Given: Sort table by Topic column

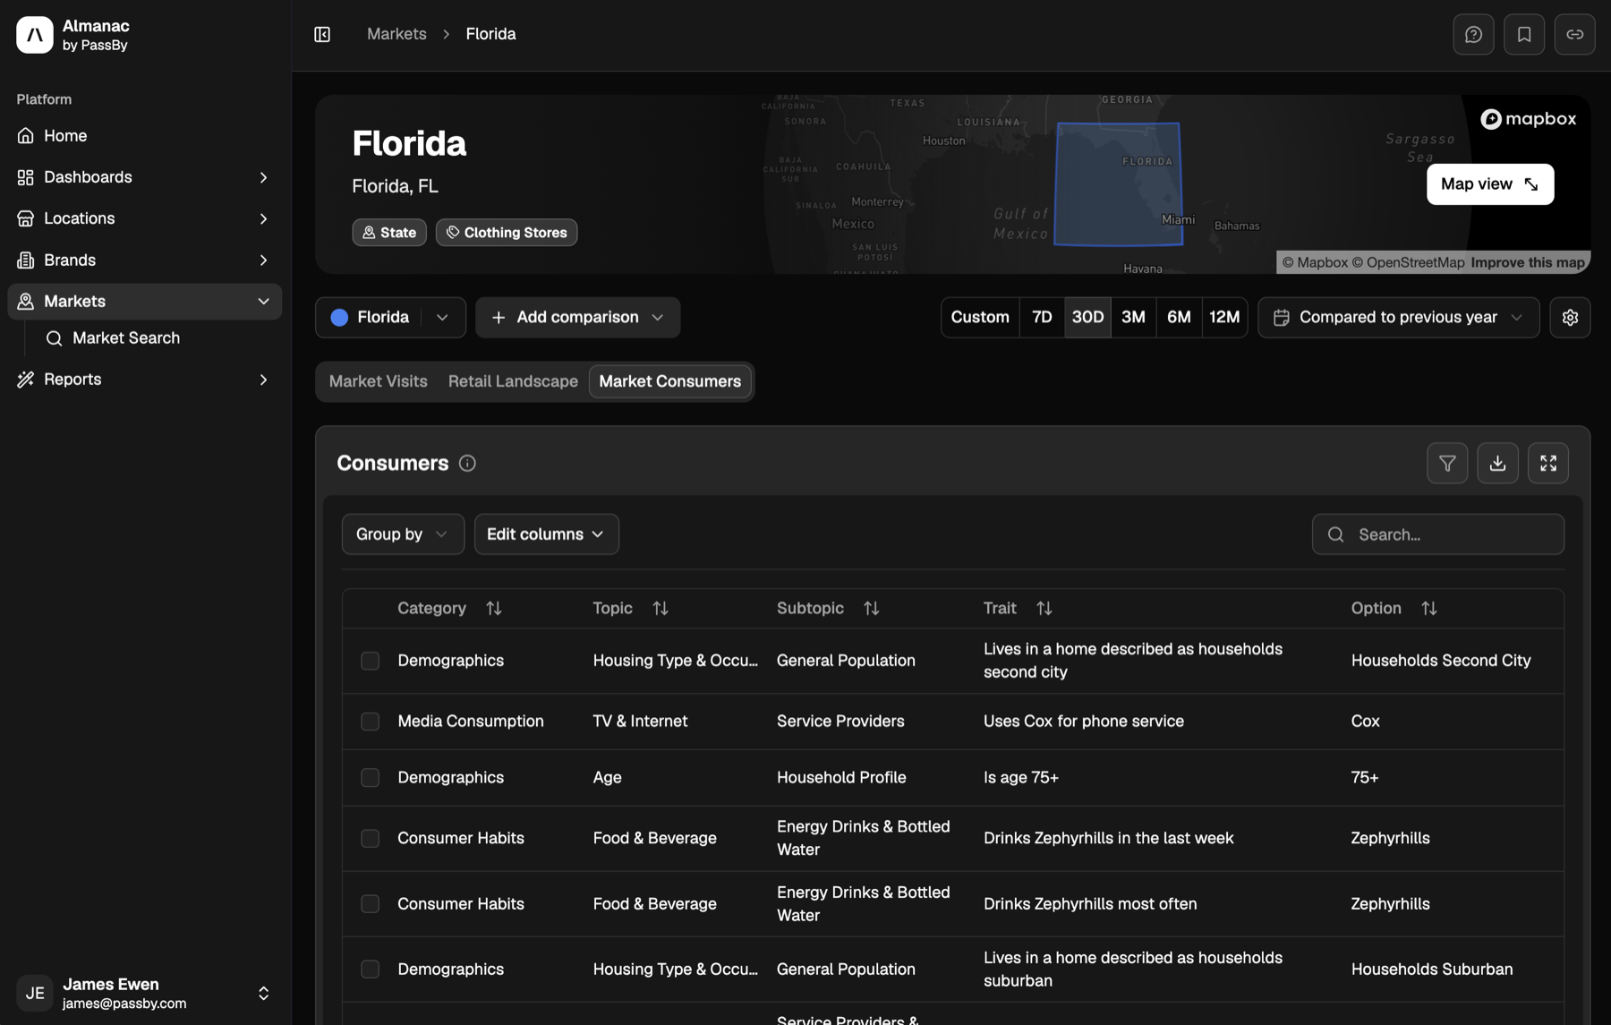Looking at the screenshot, I should [x=661, y=609].
